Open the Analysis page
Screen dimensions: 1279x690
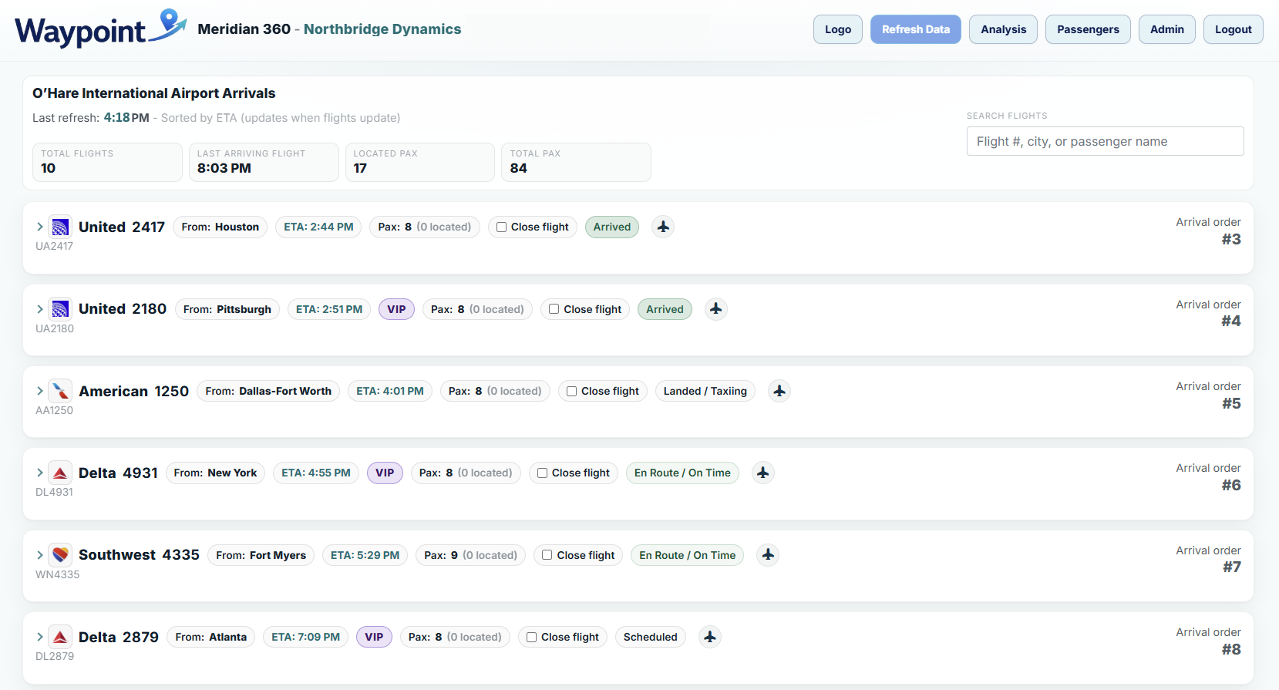point(1003,29)
